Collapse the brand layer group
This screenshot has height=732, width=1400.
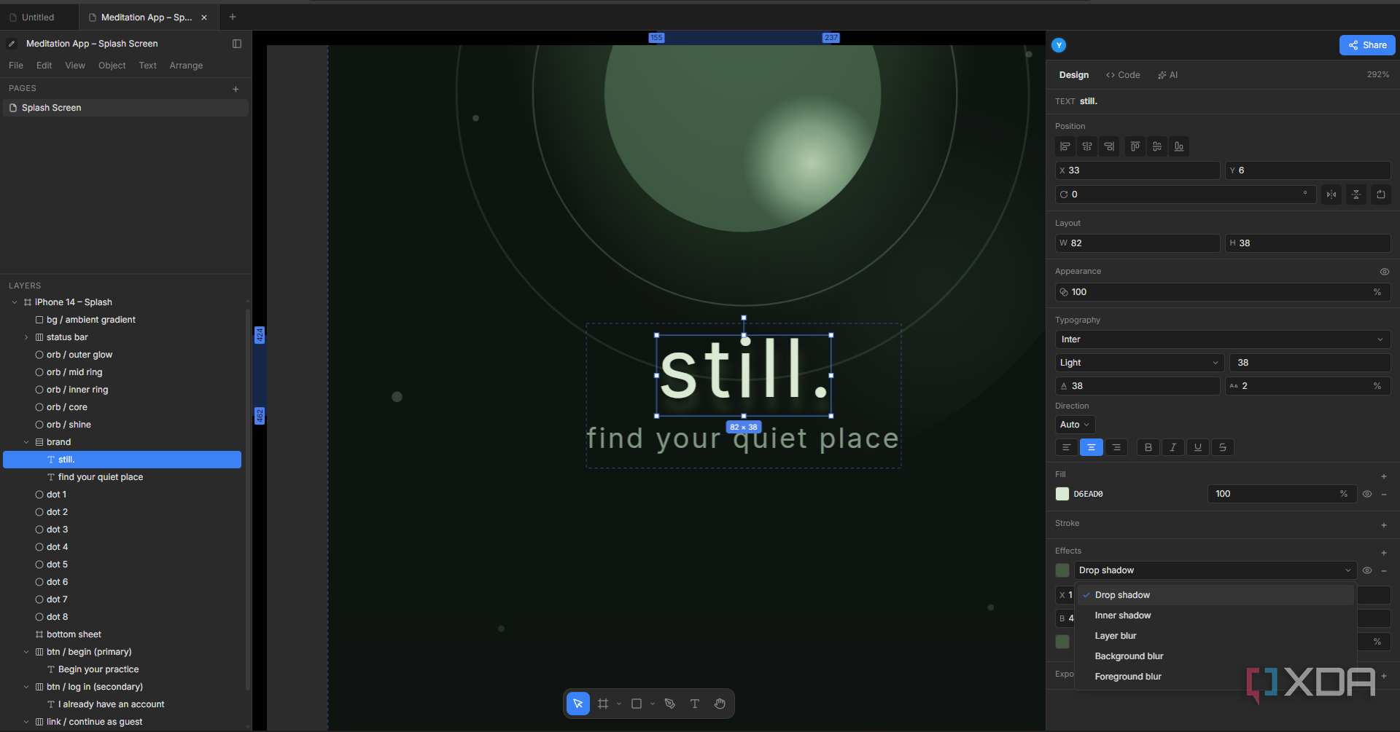(26, 442)
